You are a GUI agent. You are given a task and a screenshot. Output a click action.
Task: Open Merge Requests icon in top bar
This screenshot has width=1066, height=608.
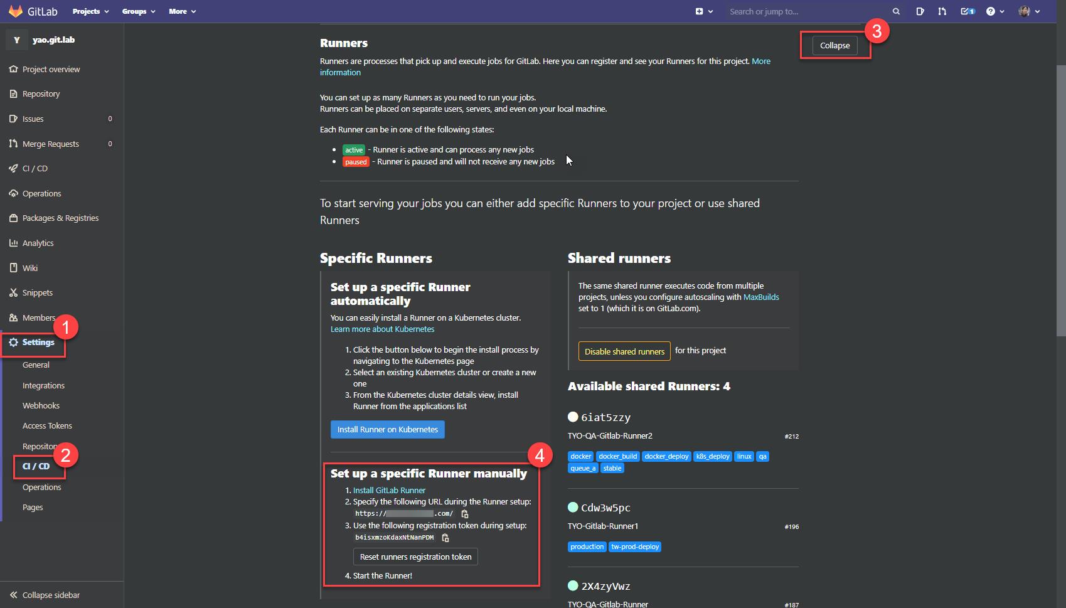[x=942, y=11]
